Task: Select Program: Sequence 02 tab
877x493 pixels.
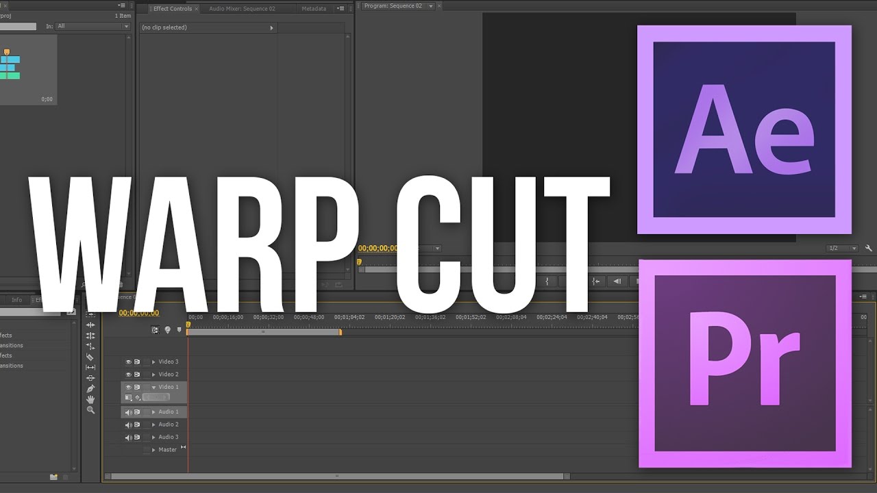Action: 393,6
